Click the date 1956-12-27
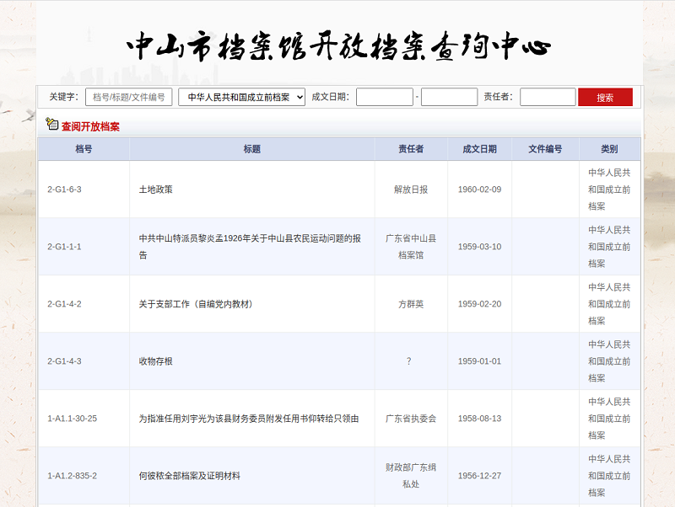The width and height of the screenshot is (675, 507). pyautogui.click(x=479, y=476)
